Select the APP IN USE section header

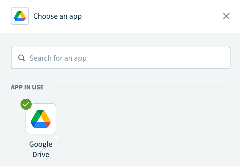pyautogui.click(x=27, y=87)
